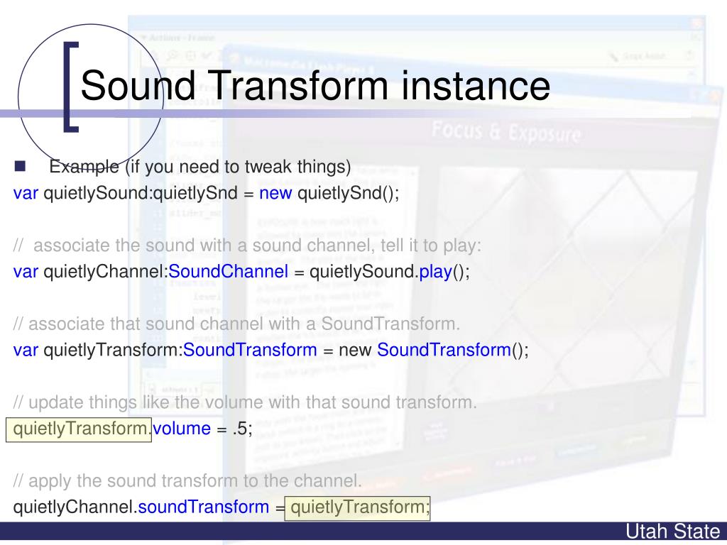Click the Utah State footer text

coord(673,532)
